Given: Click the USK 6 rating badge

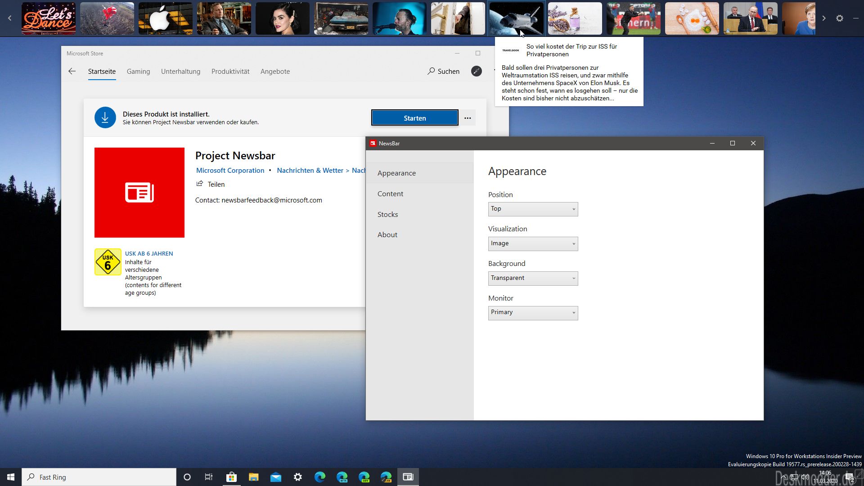Looking at the screenshot, I should [x=108, y=262].
